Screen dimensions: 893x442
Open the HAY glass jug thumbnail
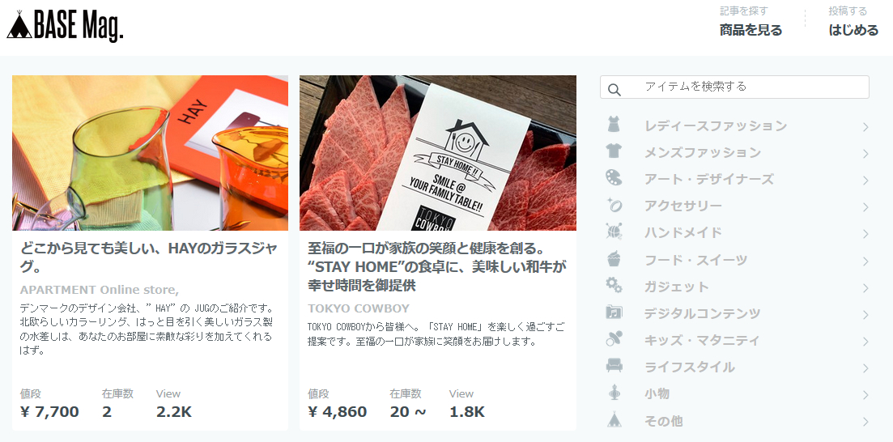pyautogui.click(x=151, y=153)
